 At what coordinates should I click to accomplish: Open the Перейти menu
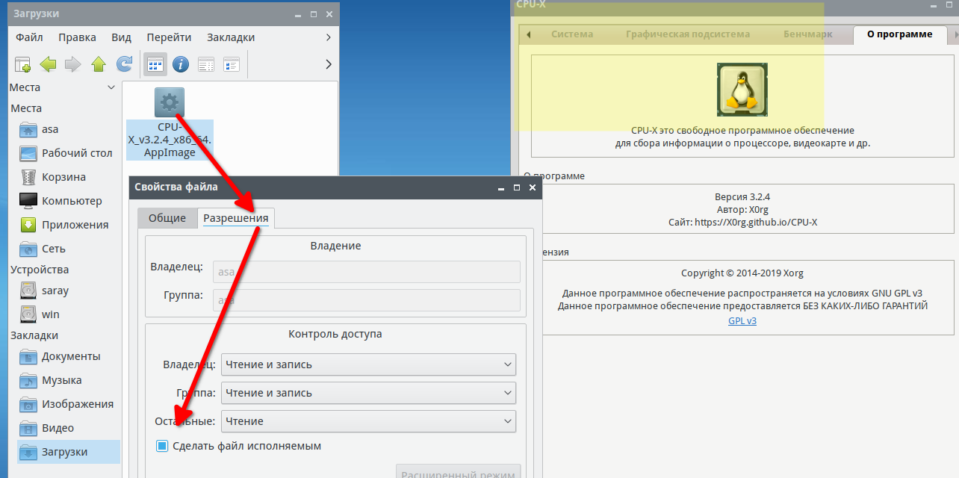[169, 37]
